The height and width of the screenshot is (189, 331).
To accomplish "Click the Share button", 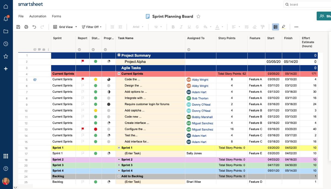I will point(324,16).
